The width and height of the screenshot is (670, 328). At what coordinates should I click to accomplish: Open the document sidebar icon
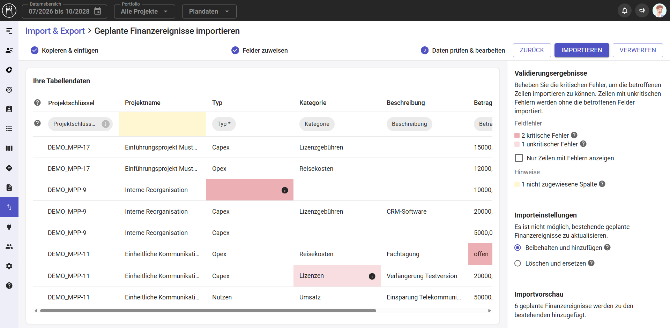click(9, 188)
